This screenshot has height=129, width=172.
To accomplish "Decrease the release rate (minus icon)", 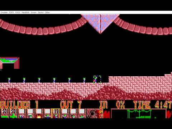I will (5, 113).
